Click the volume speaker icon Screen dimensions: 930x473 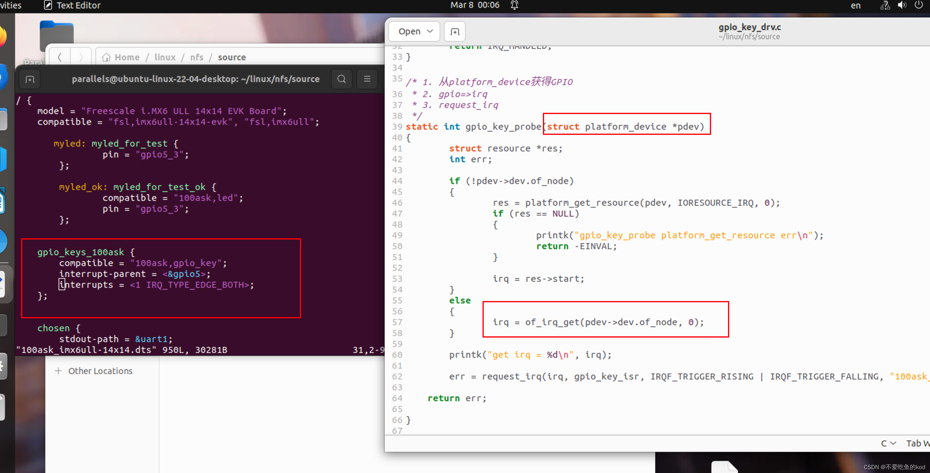click(x=902, y=5)
